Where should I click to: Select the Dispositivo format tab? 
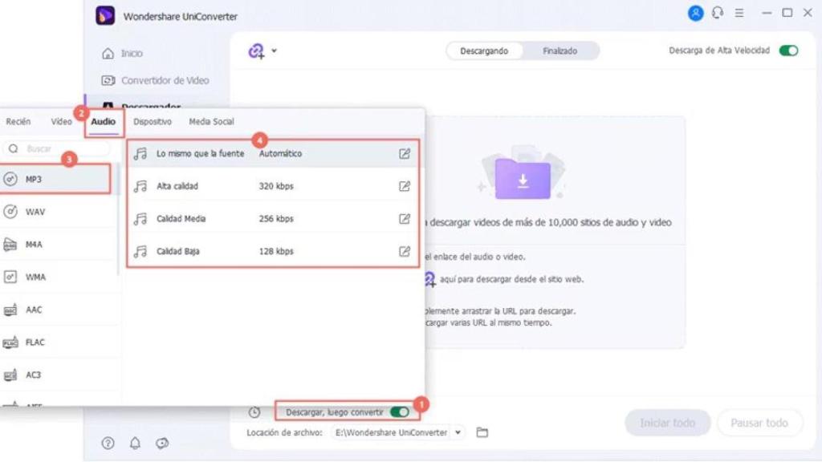click(x=153, y=122)
